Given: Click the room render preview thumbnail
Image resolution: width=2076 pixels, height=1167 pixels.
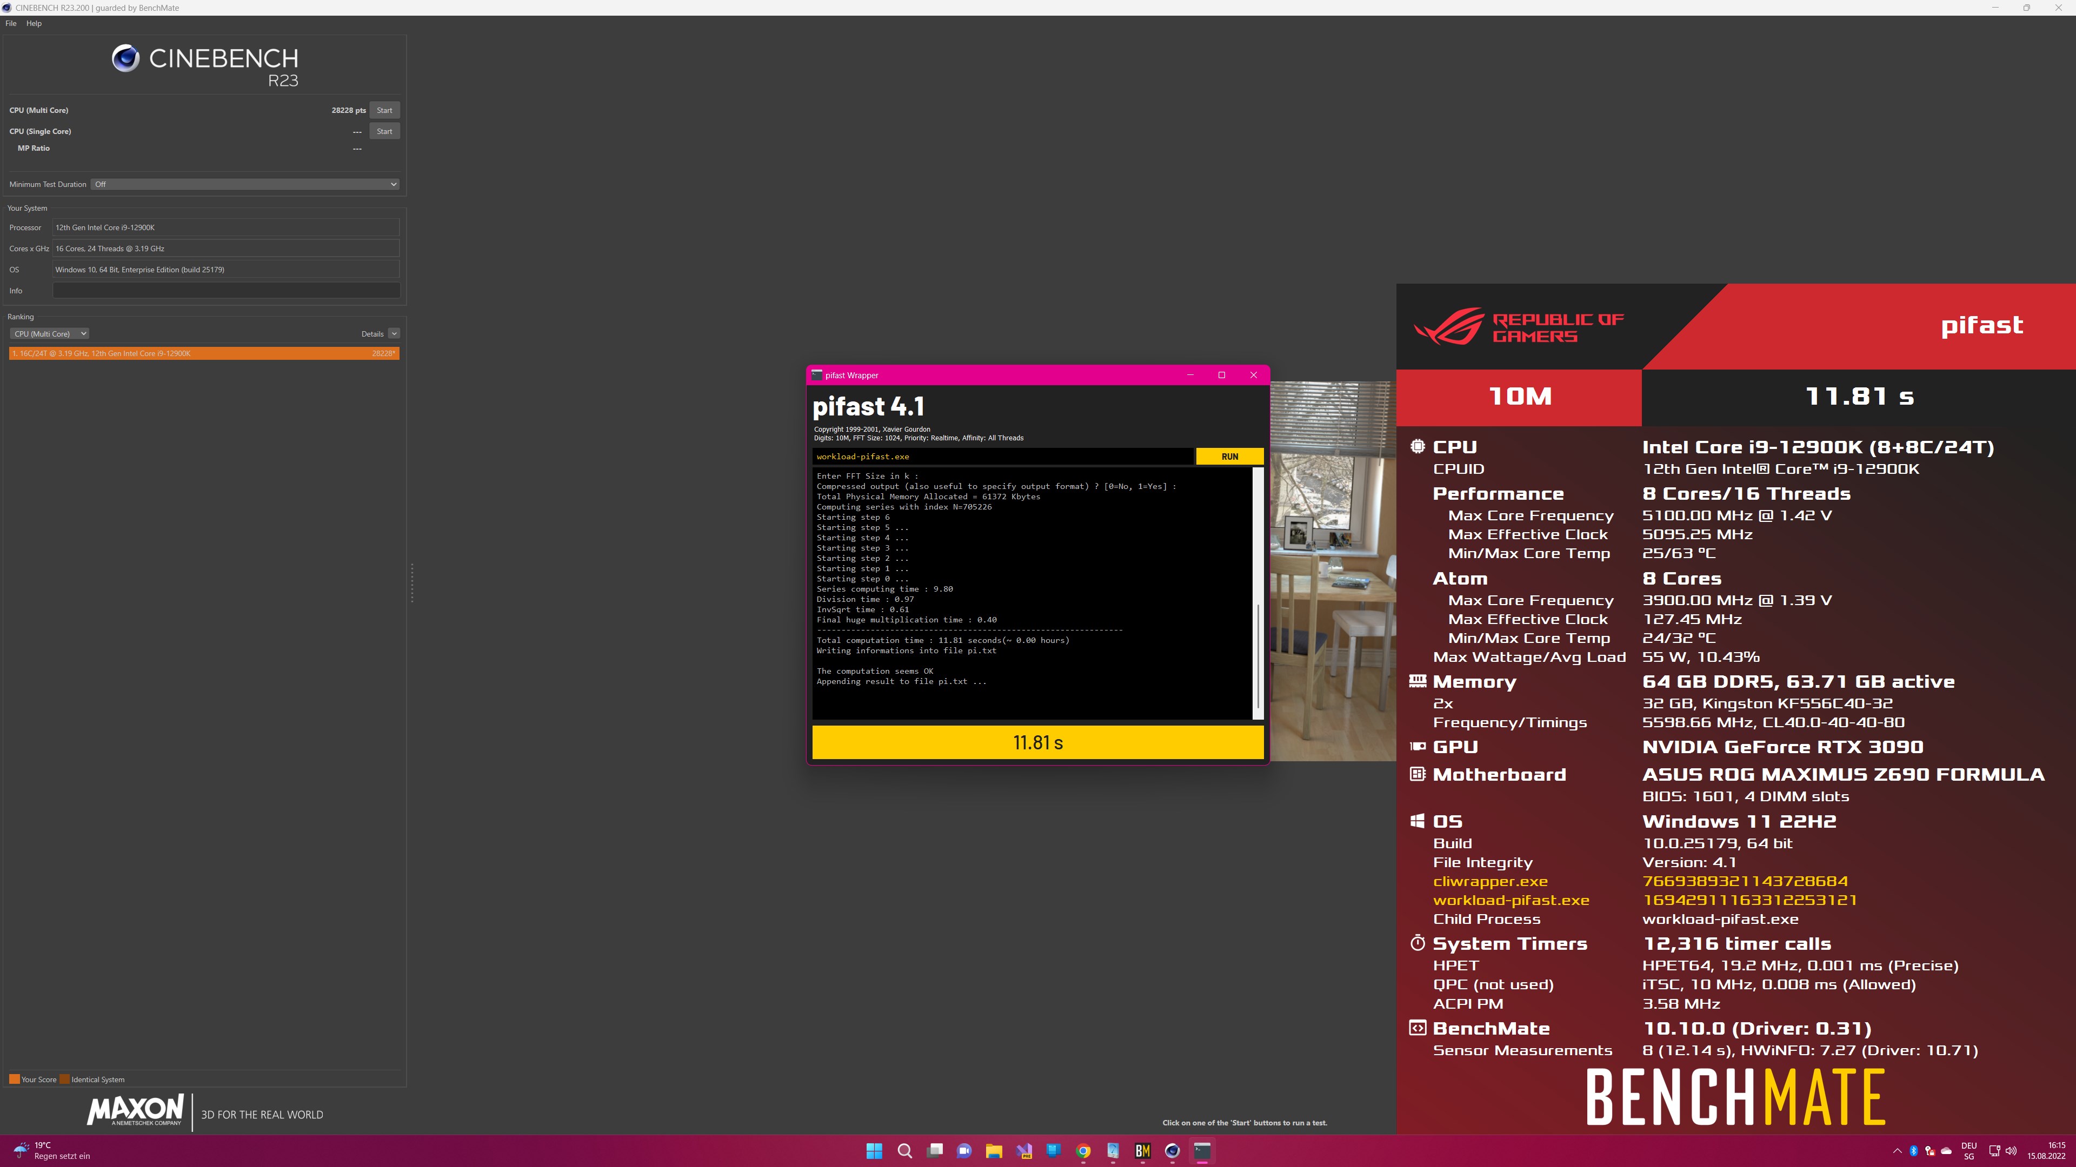Looking at the screenshot, I should [x=1333, y=571].
